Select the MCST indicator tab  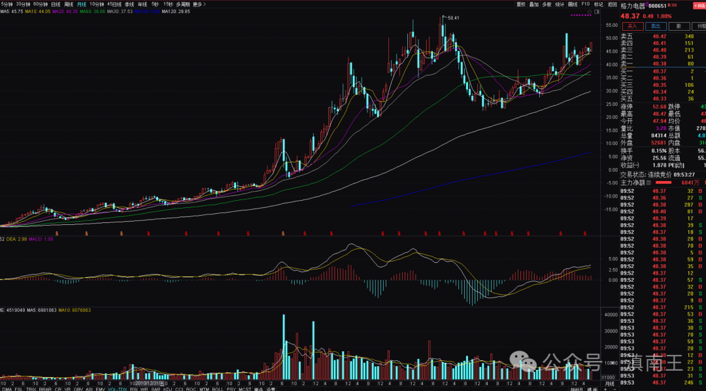(x=245, y=388)
